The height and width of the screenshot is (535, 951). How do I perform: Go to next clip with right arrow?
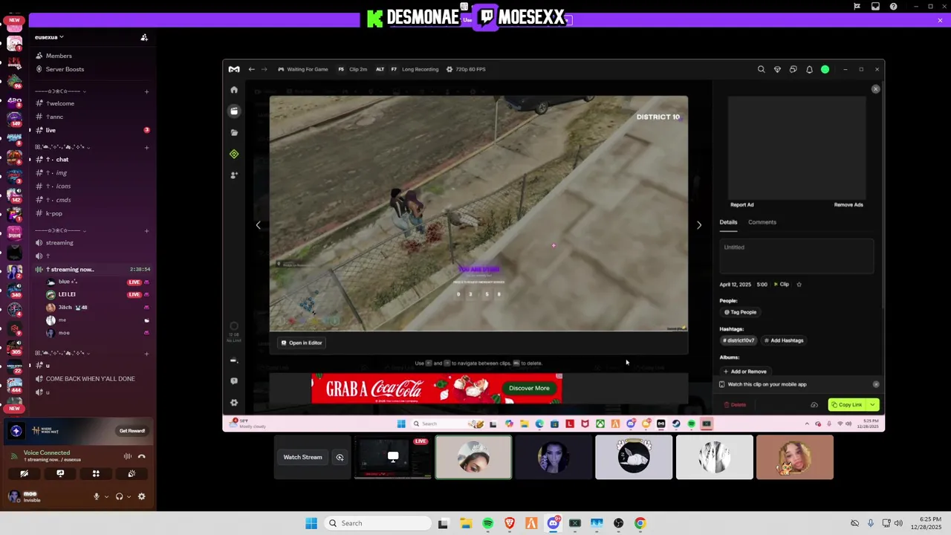point(699,225)
